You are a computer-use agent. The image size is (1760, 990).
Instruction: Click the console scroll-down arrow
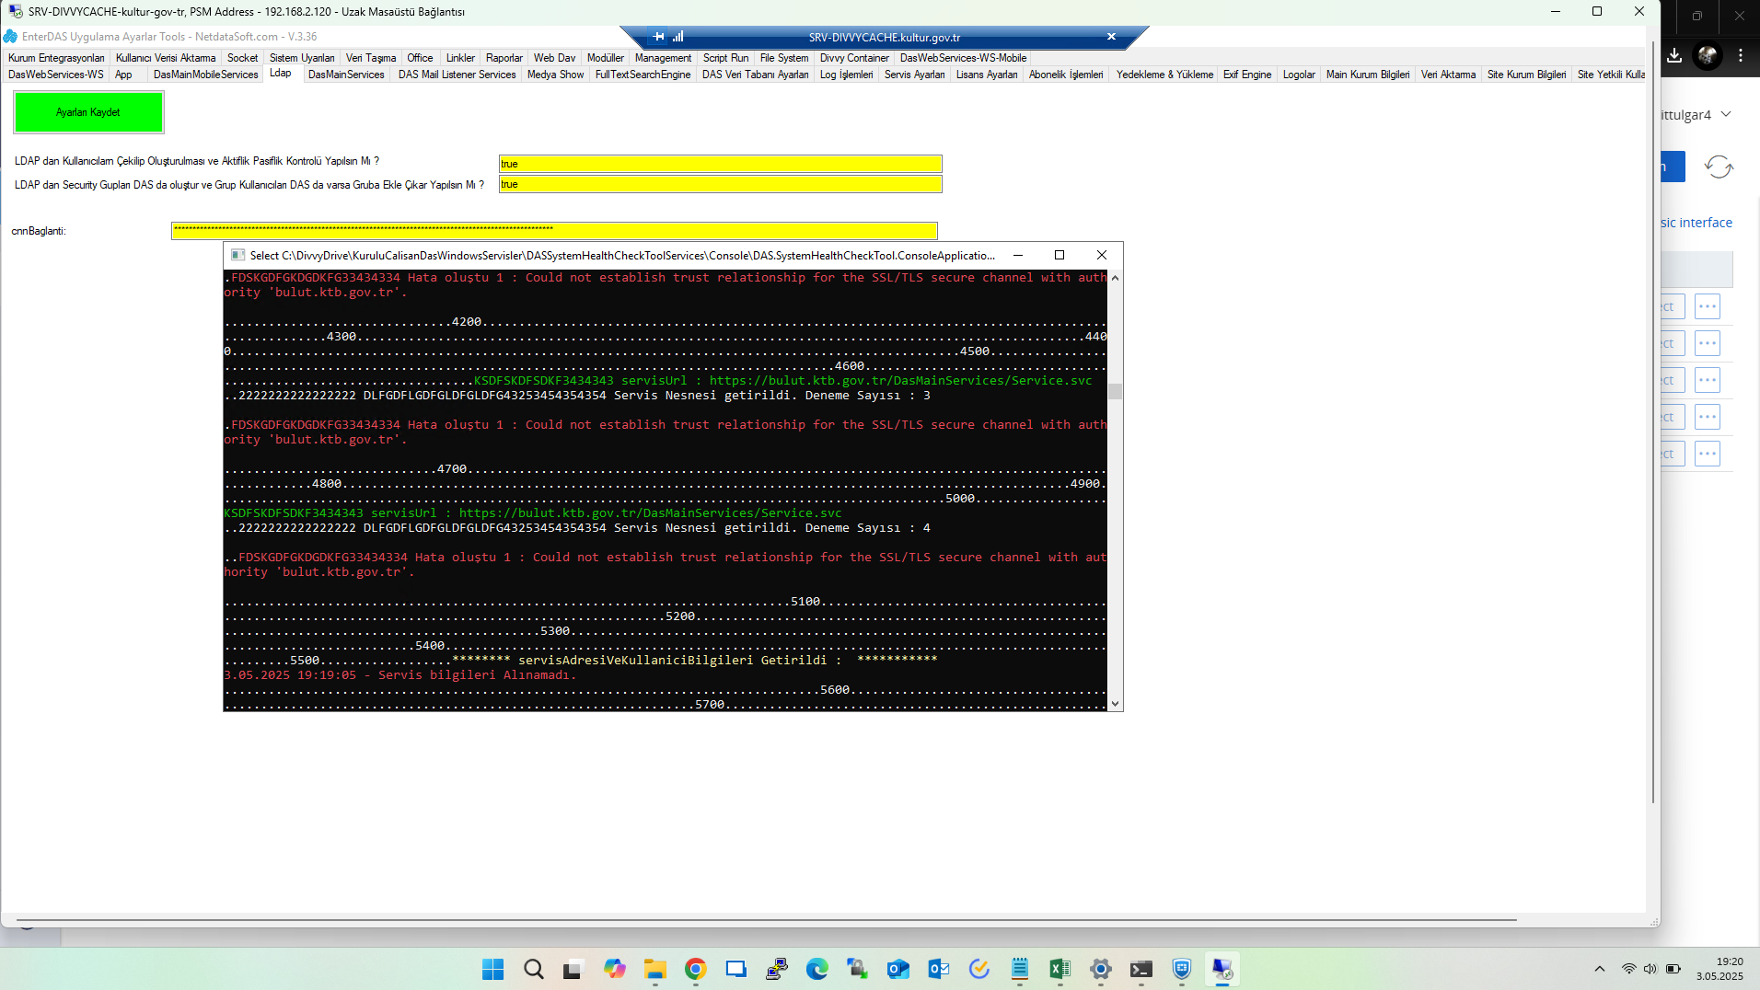tap(1115, 704)
